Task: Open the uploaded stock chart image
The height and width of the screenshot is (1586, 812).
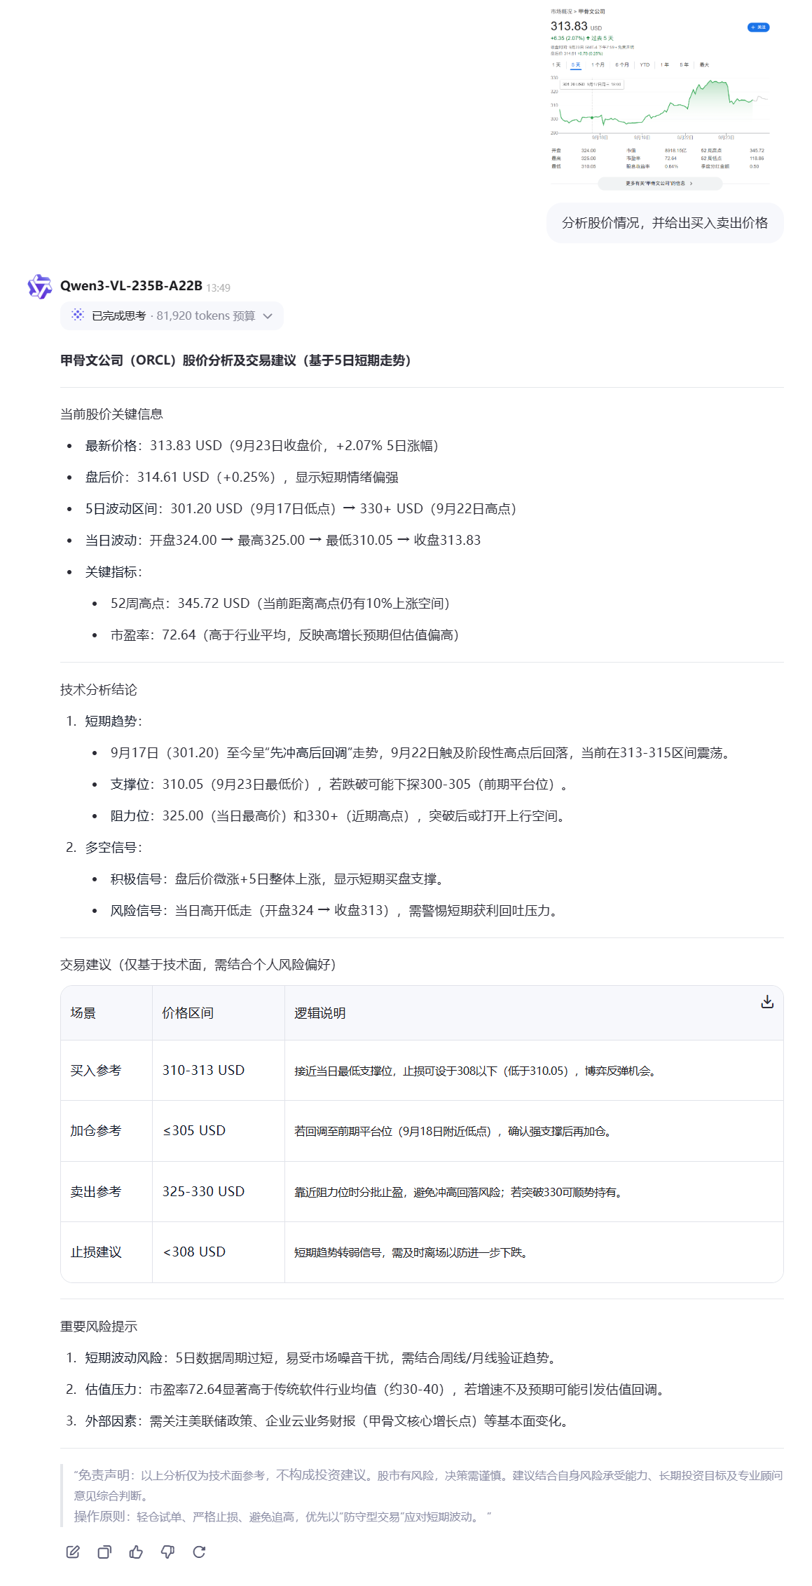Action: pos(660,98)
